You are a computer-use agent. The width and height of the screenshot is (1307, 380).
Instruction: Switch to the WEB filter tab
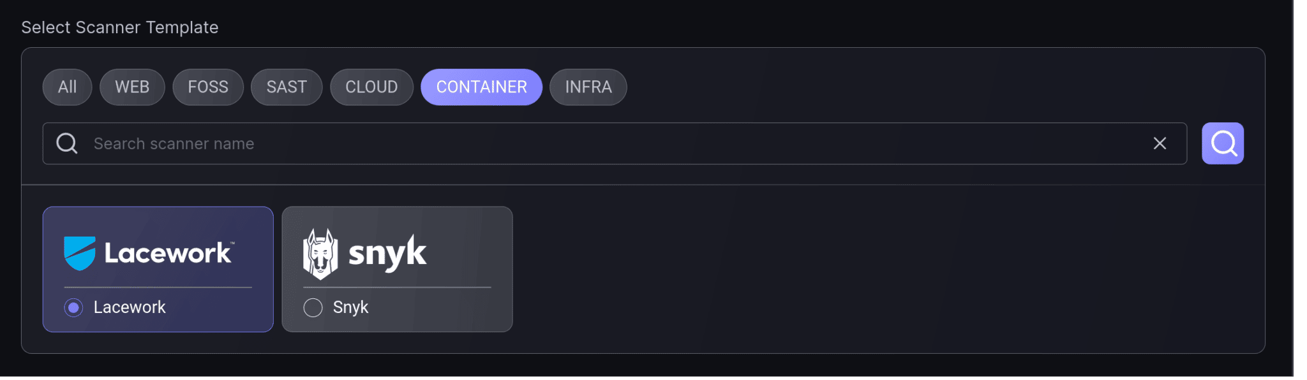pyautogui.click(x=132, y=87)
